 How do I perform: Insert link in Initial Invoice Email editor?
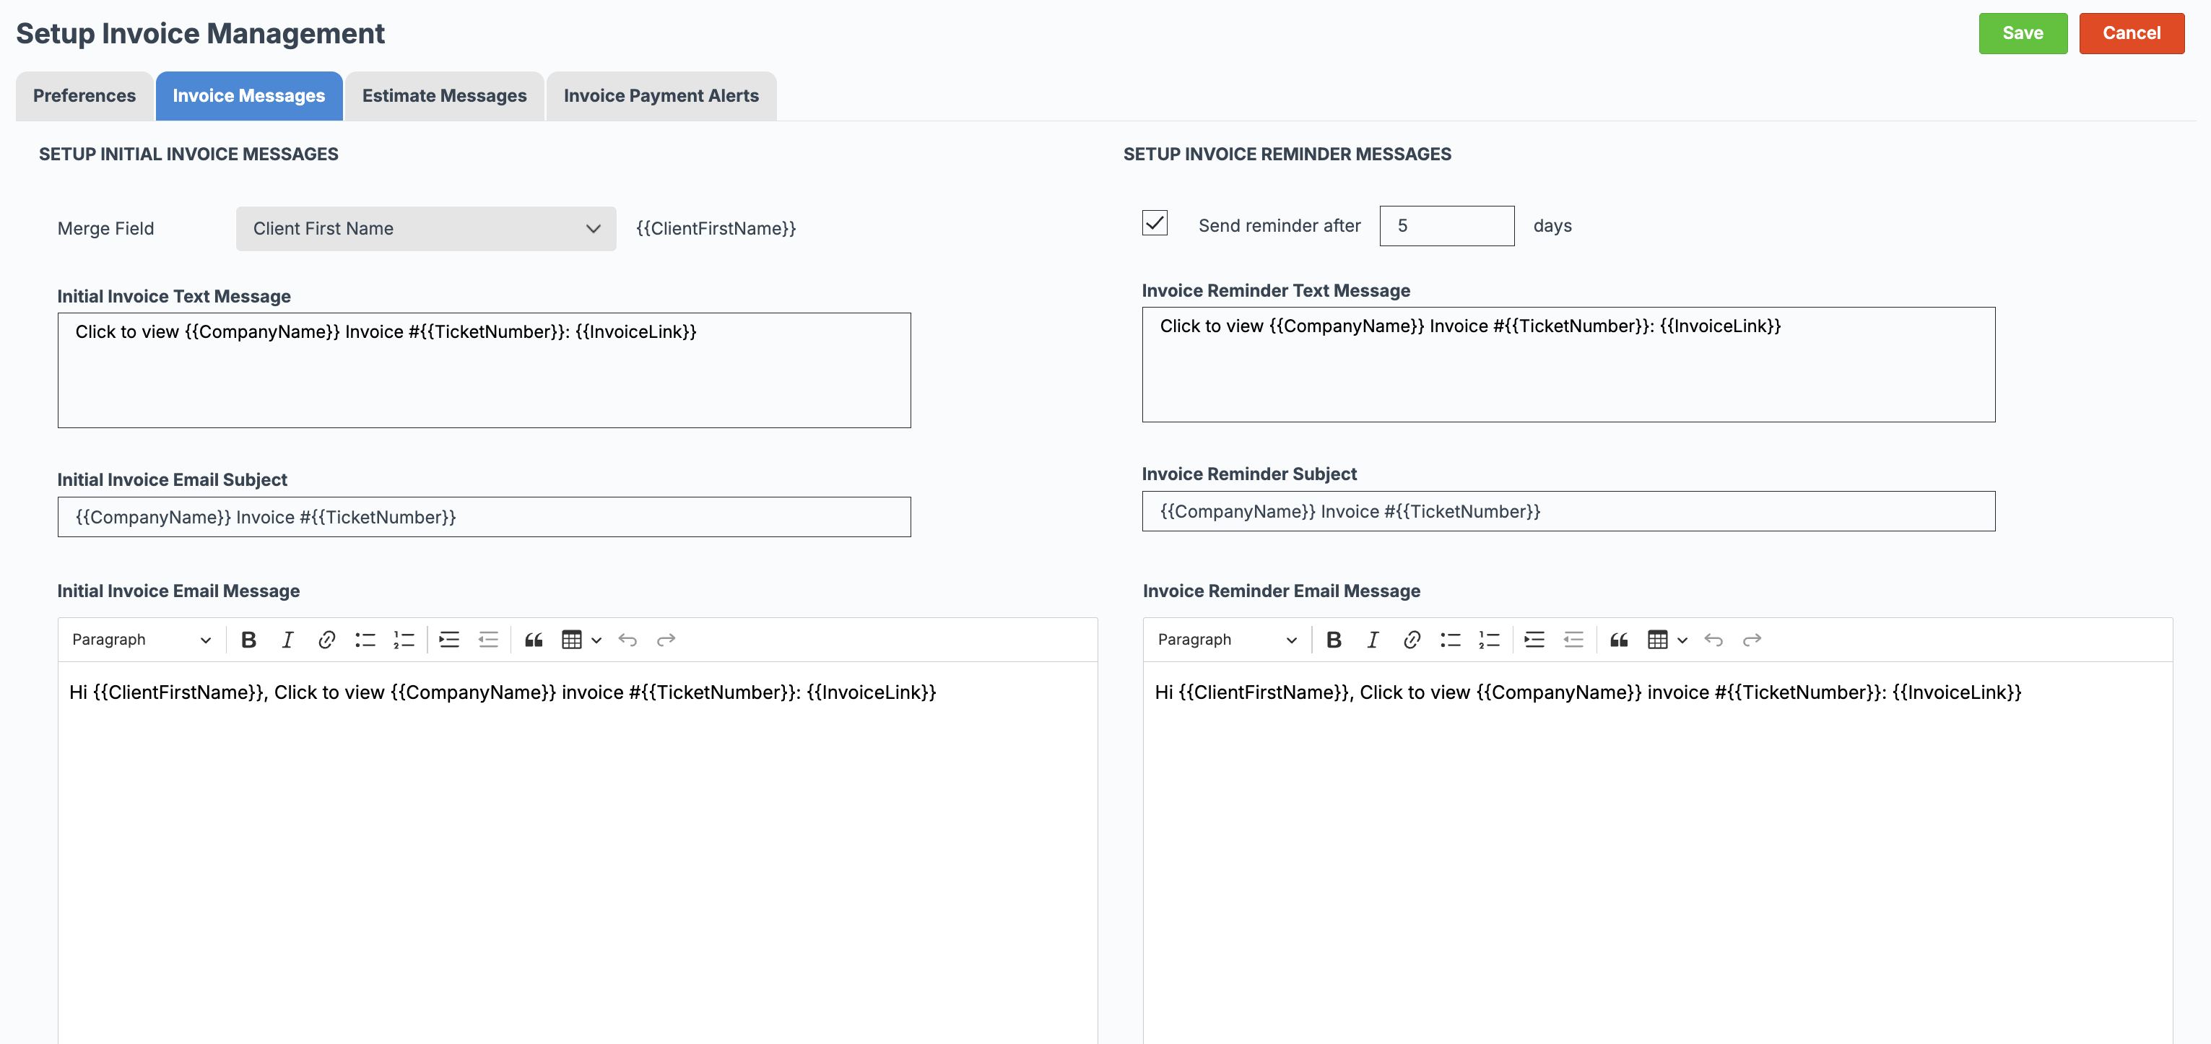pyautogui.click(x=326, y=640)
